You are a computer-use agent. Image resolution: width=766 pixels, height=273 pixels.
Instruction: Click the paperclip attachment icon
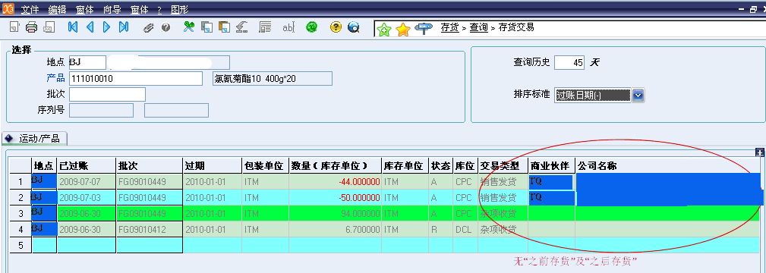149,28
